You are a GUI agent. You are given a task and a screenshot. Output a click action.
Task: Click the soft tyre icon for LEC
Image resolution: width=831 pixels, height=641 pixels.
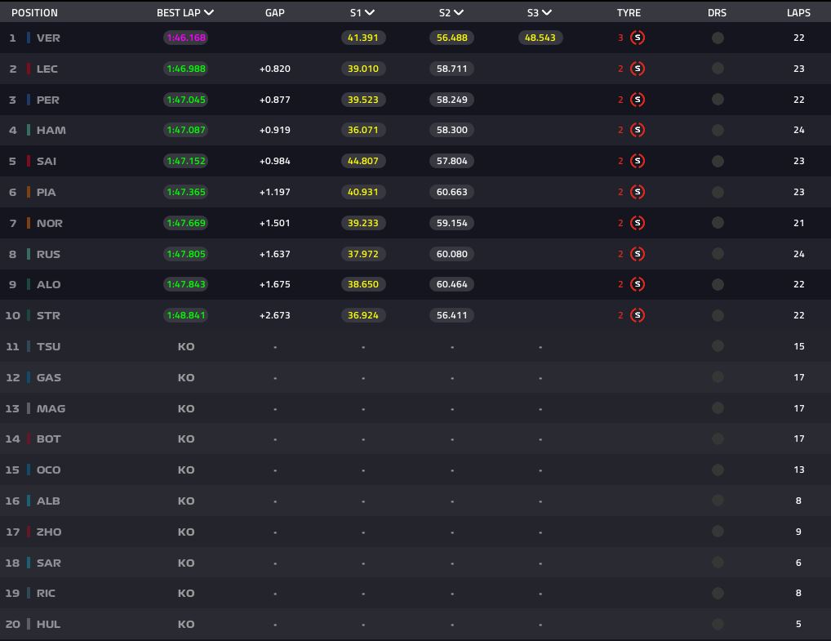[x=638, y=69]
